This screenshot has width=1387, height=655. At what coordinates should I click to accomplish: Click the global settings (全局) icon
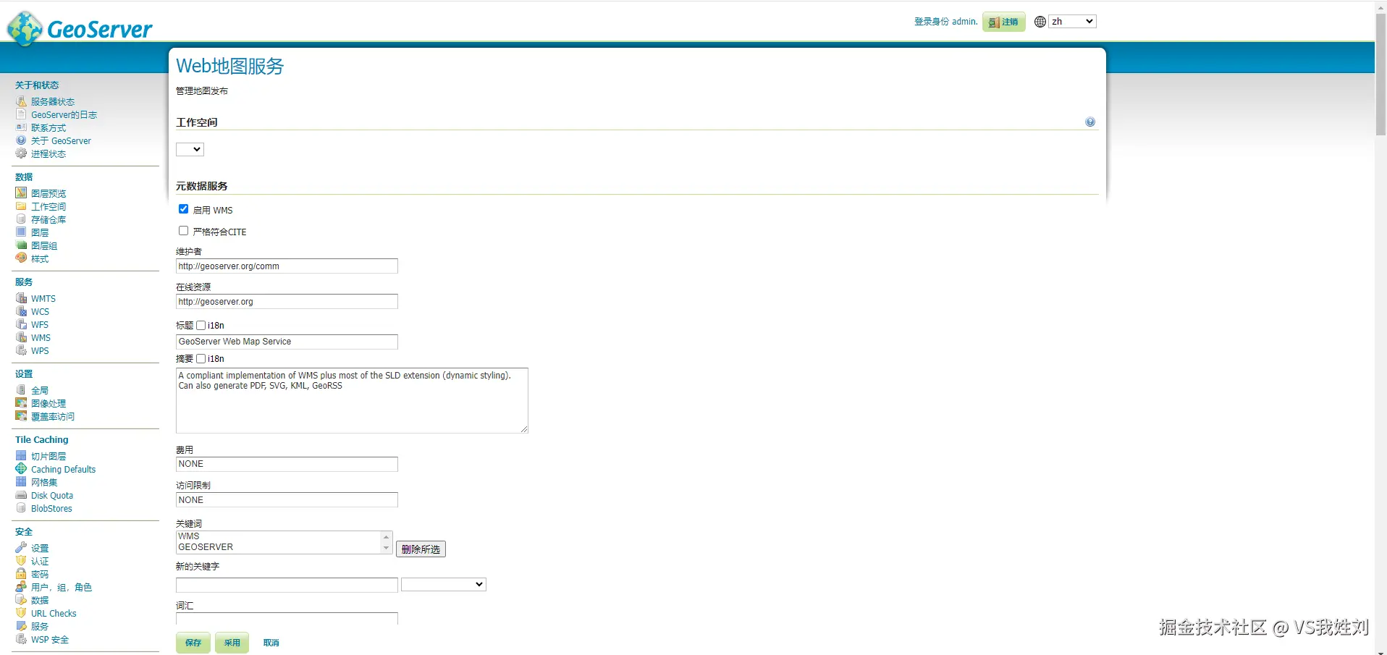pos(21,390)
